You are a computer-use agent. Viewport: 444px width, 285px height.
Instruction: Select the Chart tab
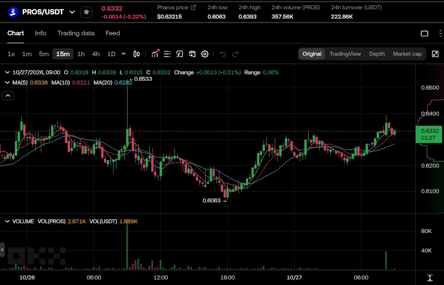pos(16,33)
